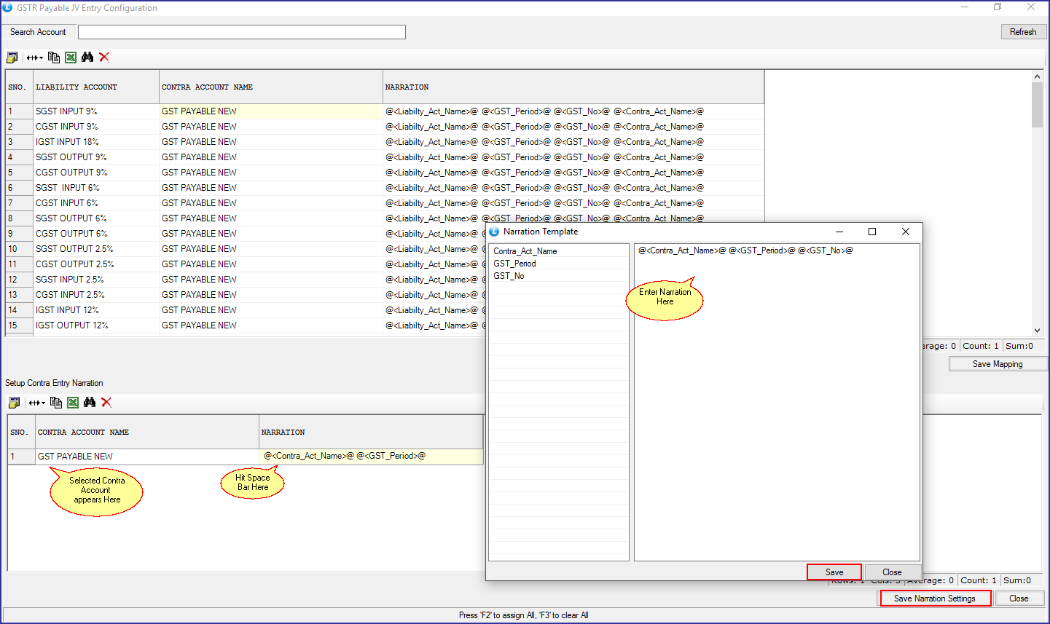Click the copy icon in top grid toolbar
Image resolution: width=1050 pixels, height=624 pixels.
point(54,58)
